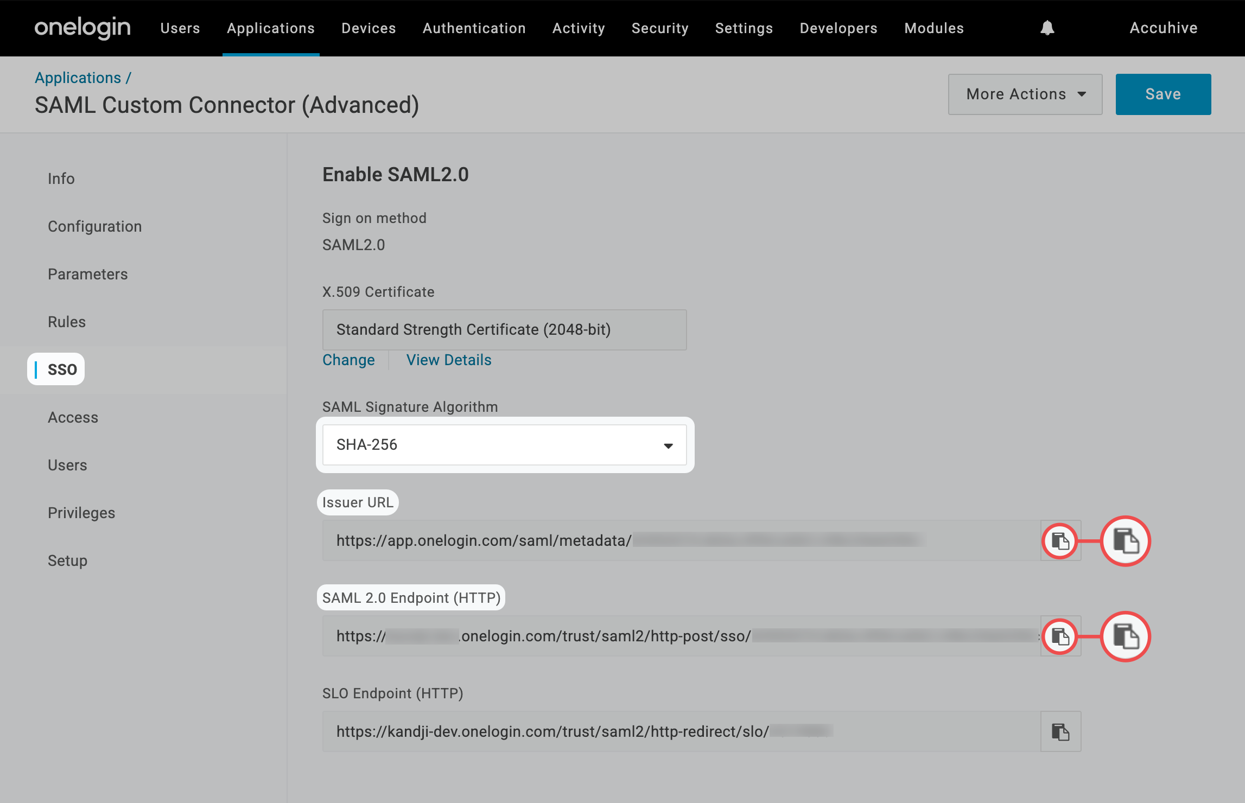Expand the More Actions menu
This screenshot has height=803, width=1245.
tap(1025, 94)
